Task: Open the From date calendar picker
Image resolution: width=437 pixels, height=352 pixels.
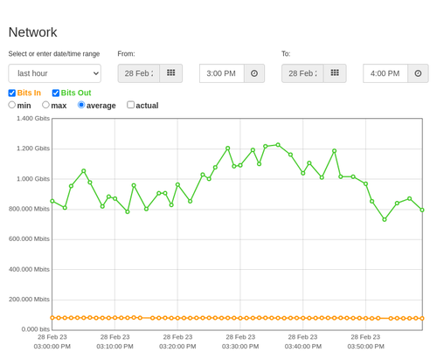Action: [x=171, y=73]
